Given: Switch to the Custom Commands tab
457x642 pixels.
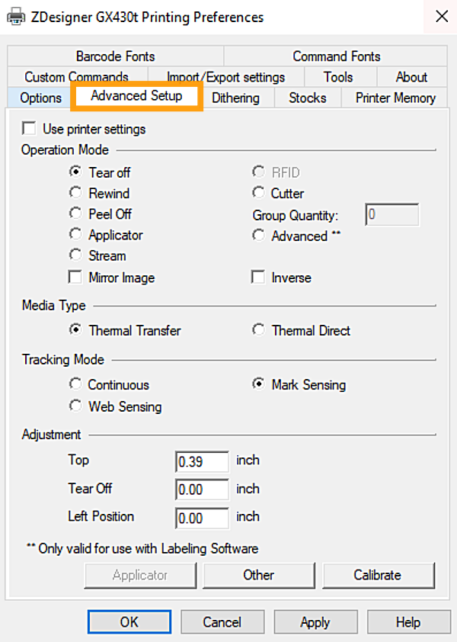Looking at the screenshot, I should [x=76, y=76].
